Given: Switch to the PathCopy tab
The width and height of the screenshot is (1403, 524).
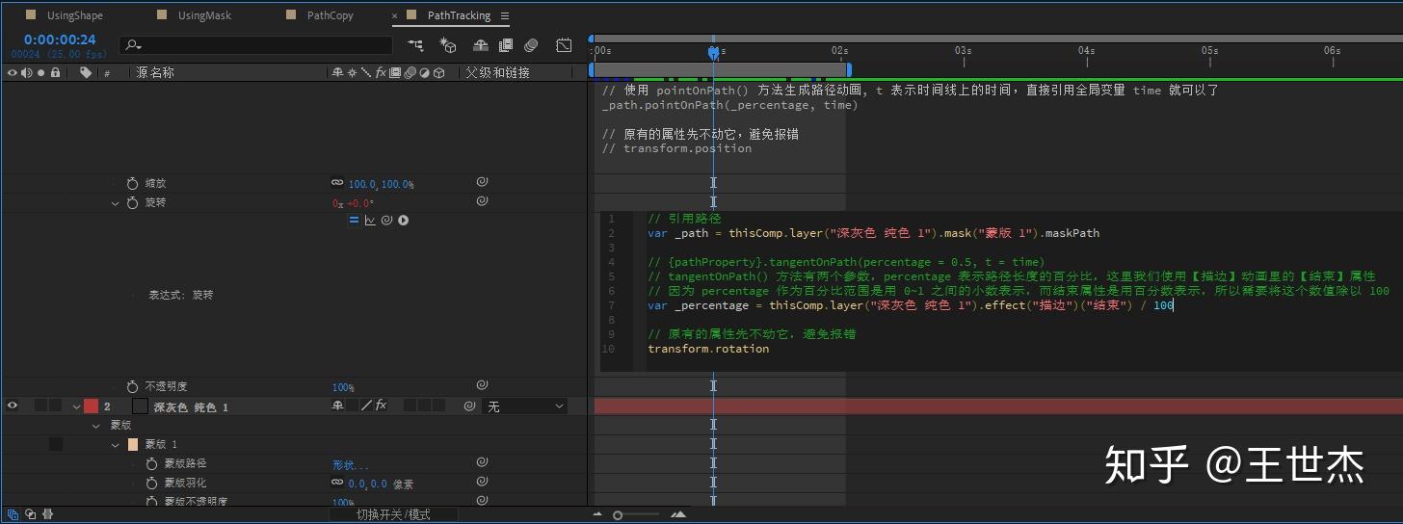Looking at the screenshot, I should 331,15.
